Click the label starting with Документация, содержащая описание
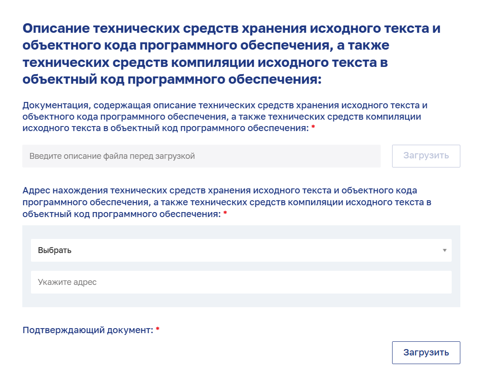The height and width of the screenshot is (370, 504). pos(225,117)
